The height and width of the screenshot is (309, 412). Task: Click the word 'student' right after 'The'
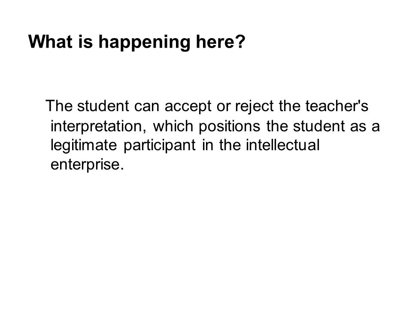(103, 106)
